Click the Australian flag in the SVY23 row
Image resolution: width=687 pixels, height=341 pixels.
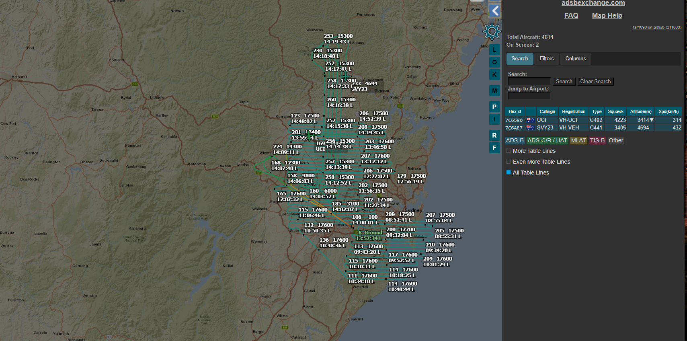tap(530, 128)
